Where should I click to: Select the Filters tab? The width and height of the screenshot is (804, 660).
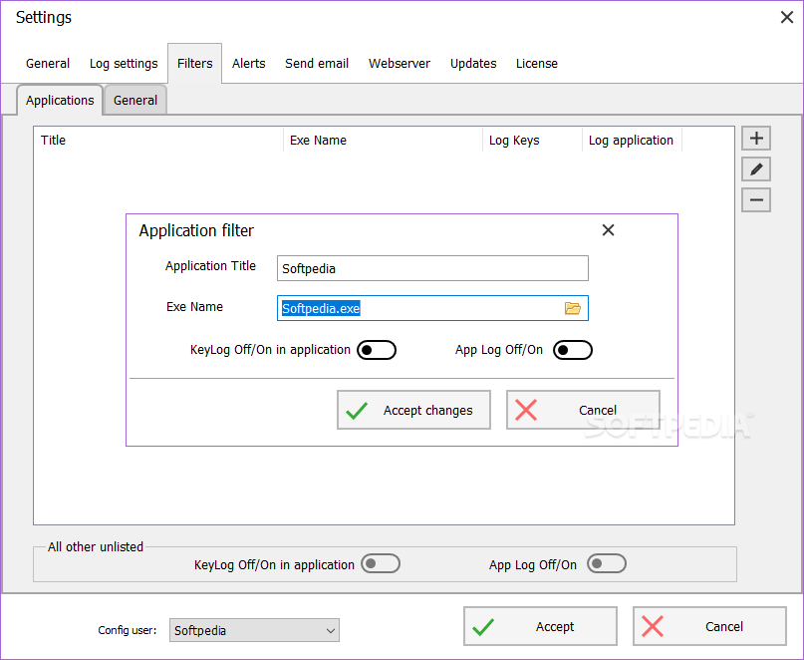coord(195,63)
